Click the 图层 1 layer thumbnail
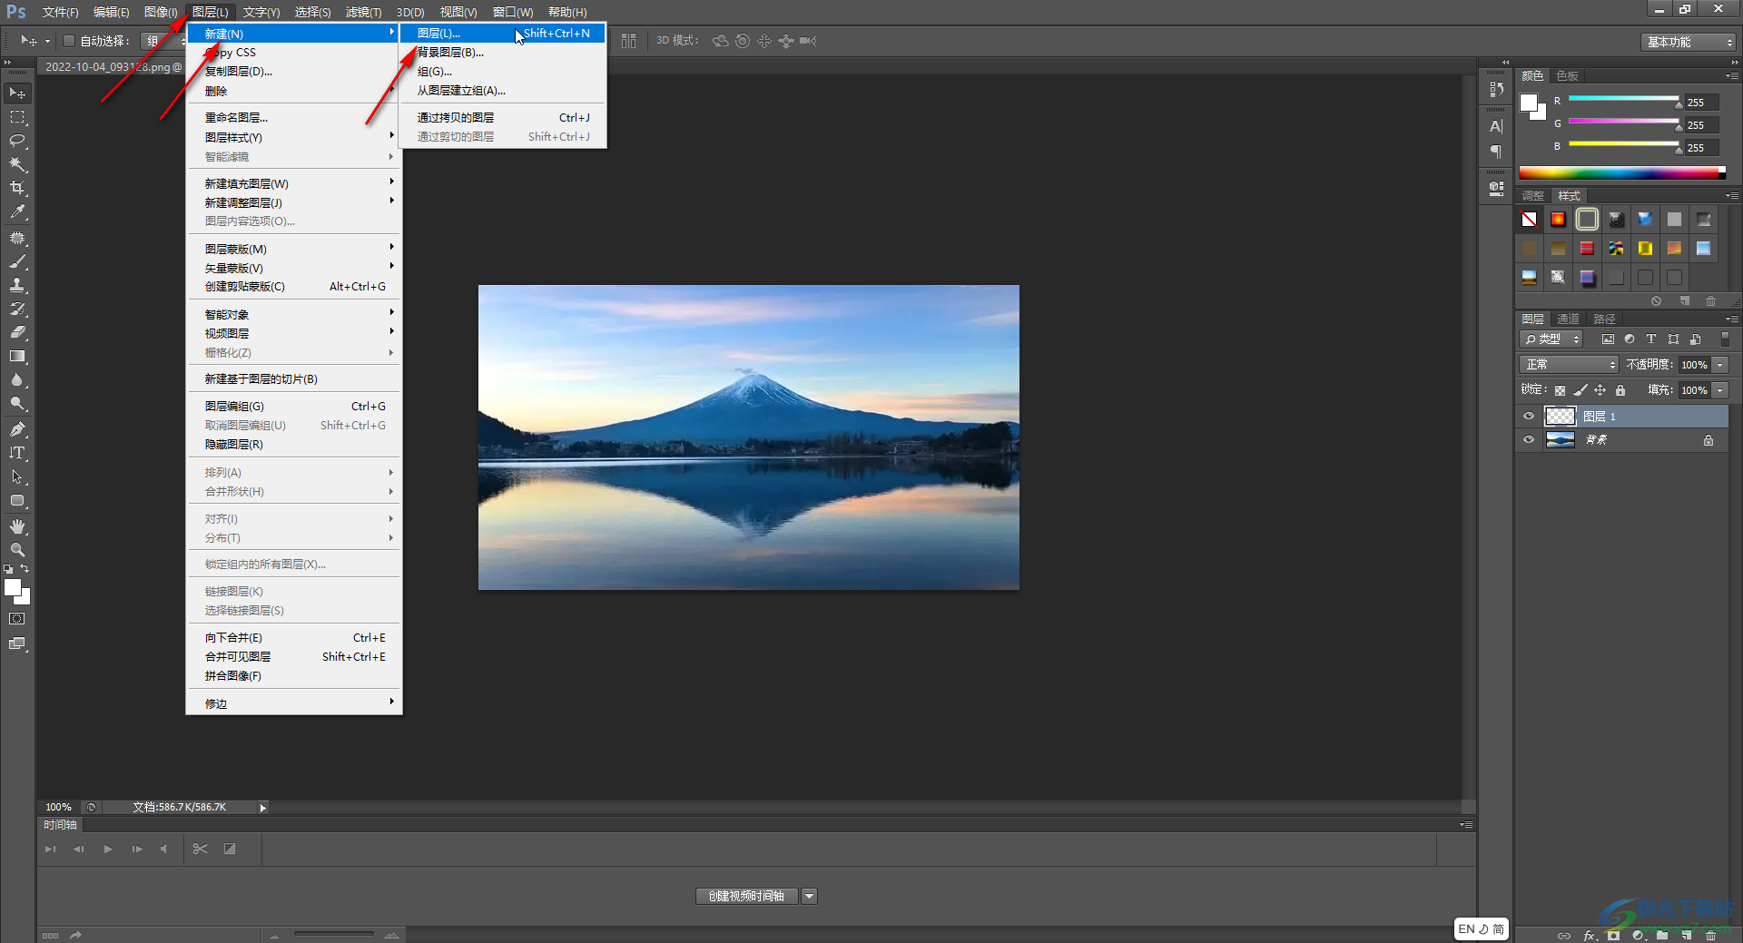 tap(1561, 417)
